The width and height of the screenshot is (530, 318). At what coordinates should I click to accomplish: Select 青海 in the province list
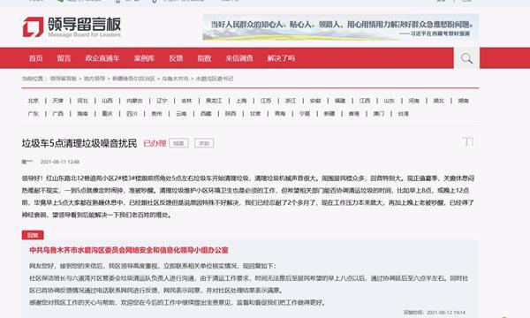(280, 114)
